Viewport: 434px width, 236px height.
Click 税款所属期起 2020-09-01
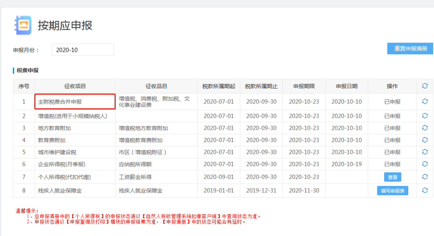point(219,177)
